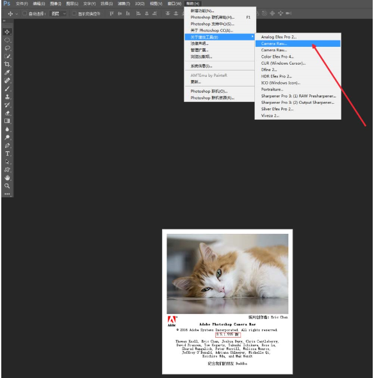Click align top edges in options bar
This screenshot has height=378, width=374.
coord(111,13)
